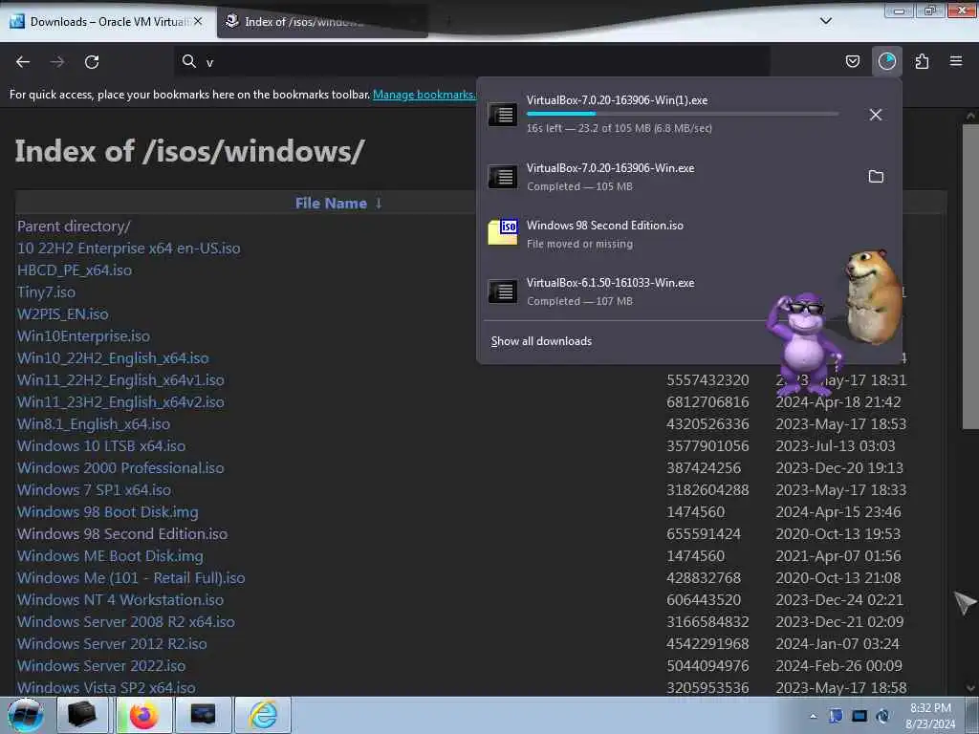979x734 pixels.
Task: Open Windows ME Boot Disk.img
Action: (x=110, y=556)
